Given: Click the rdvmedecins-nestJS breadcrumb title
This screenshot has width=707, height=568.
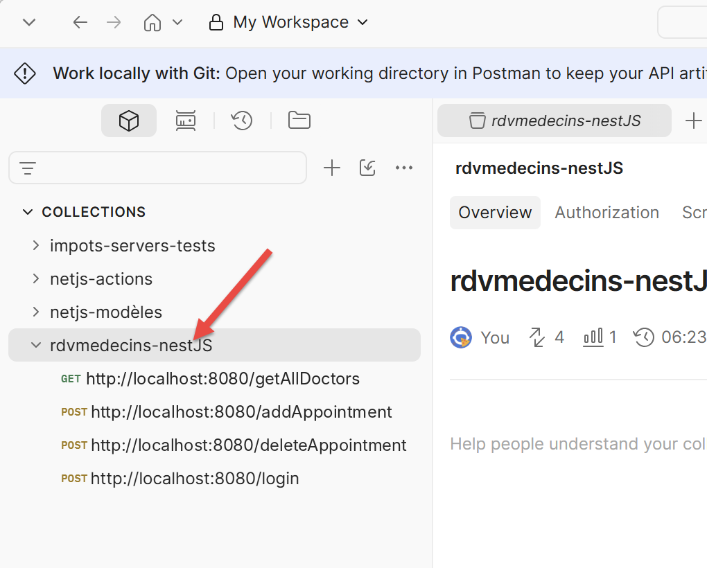Looking at the screenshot, I should (539, 168).
